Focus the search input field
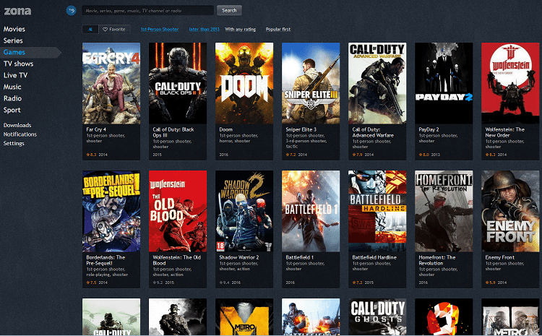The width and height of the screenshot is (542, 336). (x=147, y=10)
